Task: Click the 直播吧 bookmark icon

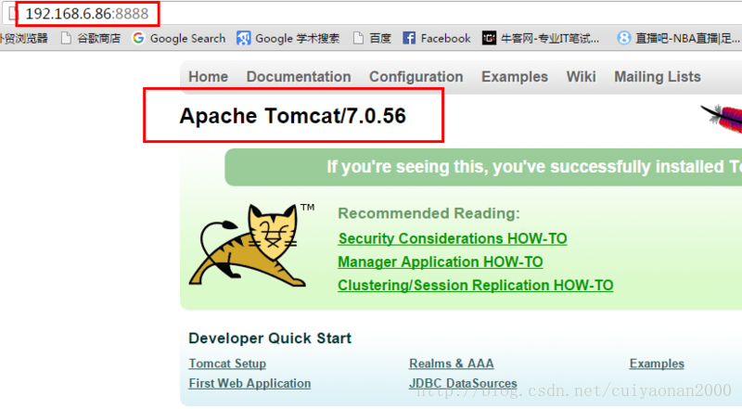Action: coord(624,38)
